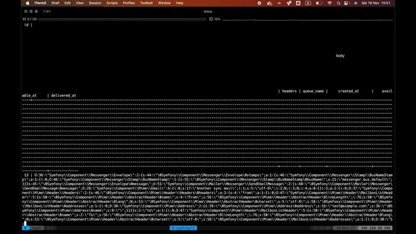Open the View menu

tap(79, 3)
